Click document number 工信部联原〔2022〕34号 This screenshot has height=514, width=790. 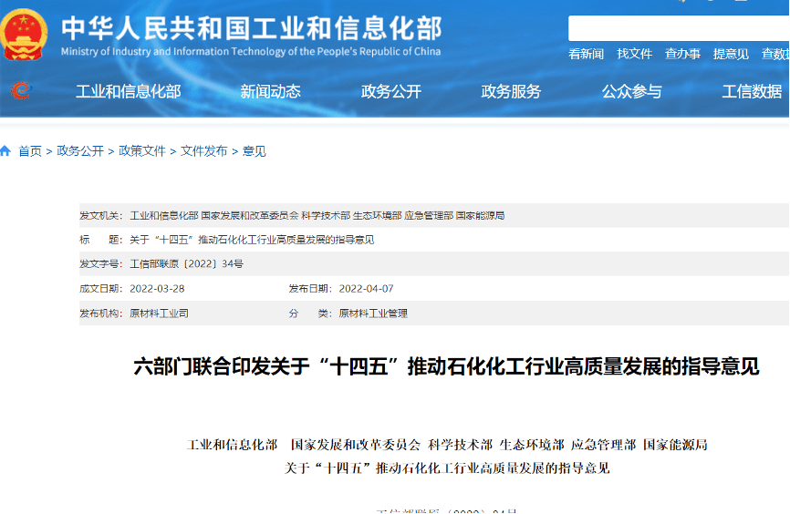point(186,263)
